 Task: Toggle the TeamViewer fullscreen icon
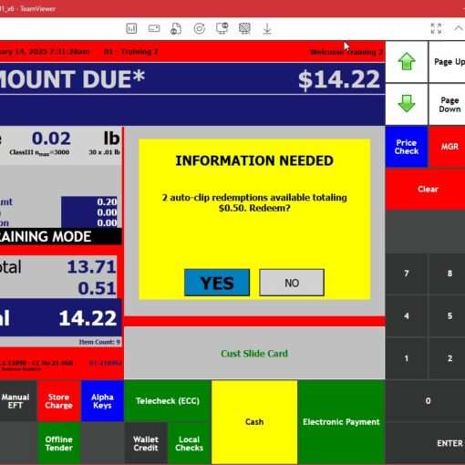pos(436,28)
